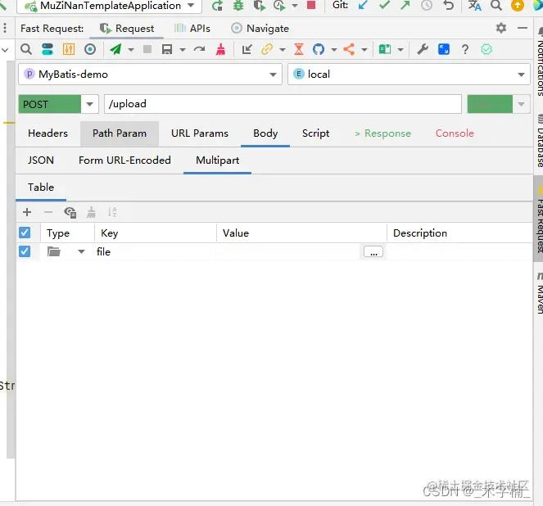Image resolution: width=543 pixels, height=506 pixels.
Task: Switch to the APIs tab
Action: 192,29
